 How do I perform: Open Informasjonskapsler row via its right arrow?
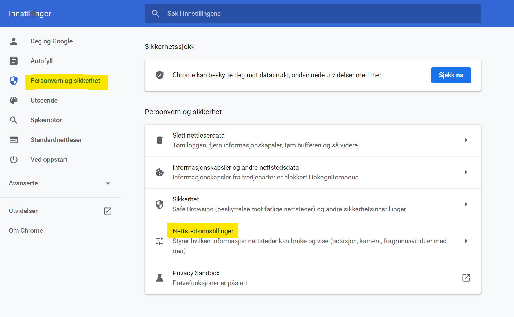click(466, 172)
